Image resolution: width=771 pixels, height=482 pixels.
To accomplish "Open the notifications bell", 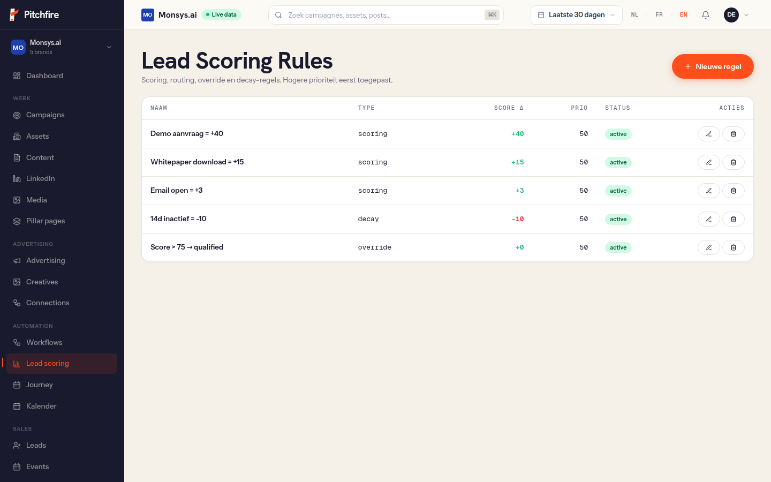I will tap(706, 15).
